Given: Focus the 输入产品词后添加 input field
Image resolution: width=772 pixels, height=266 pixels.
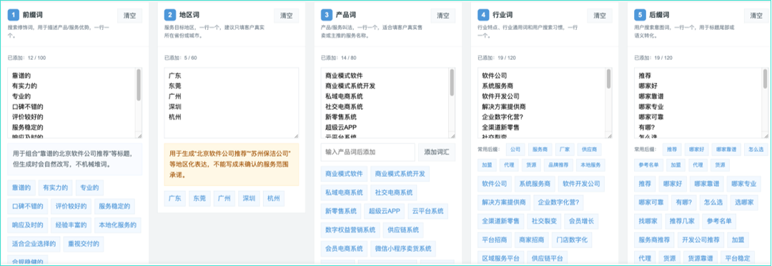Looking at the screenshot, I should tap(368, 152).
